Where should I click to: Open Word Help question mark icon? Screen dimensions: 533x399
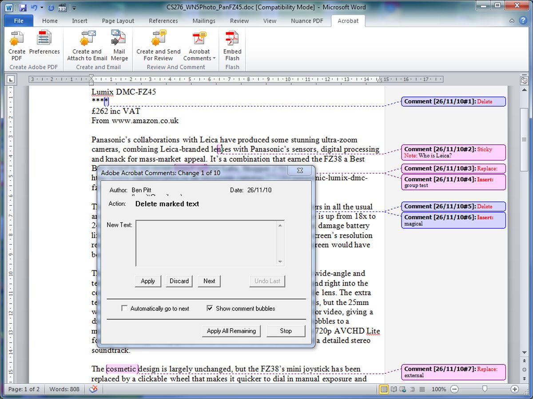(x=523, y=21)
